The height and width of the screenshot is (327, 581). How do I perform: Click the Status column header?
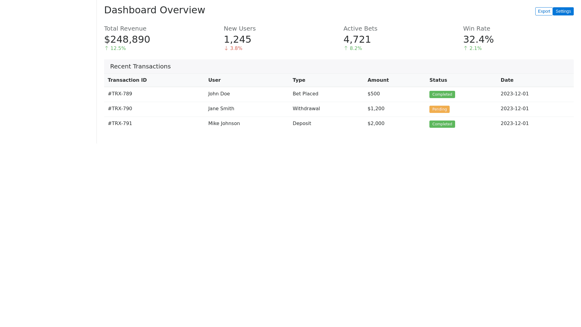pyautogui.click(x=438, y=80)
